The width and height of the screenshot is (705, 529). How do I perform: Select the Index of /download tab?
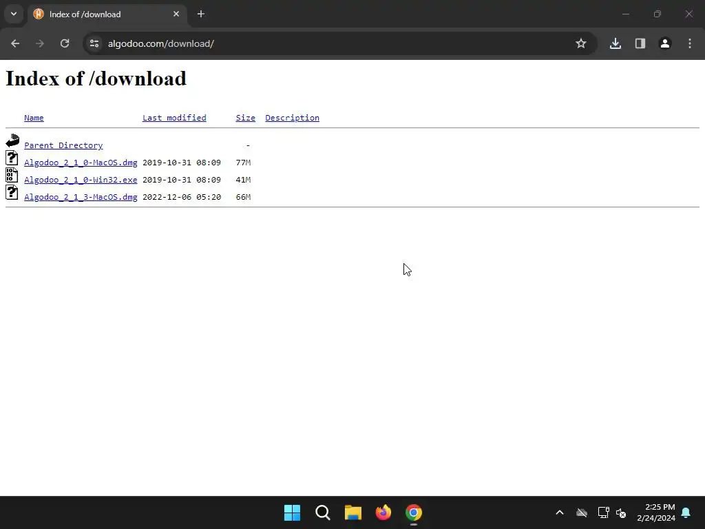click(107, 14)
